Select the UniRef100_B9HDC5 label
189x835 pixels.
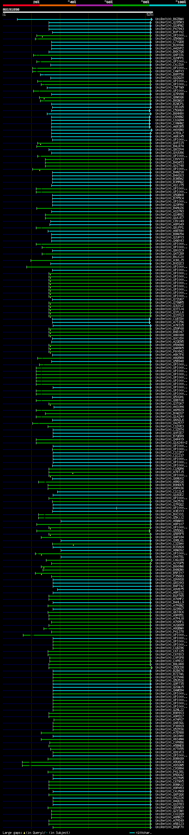point(170,485)
